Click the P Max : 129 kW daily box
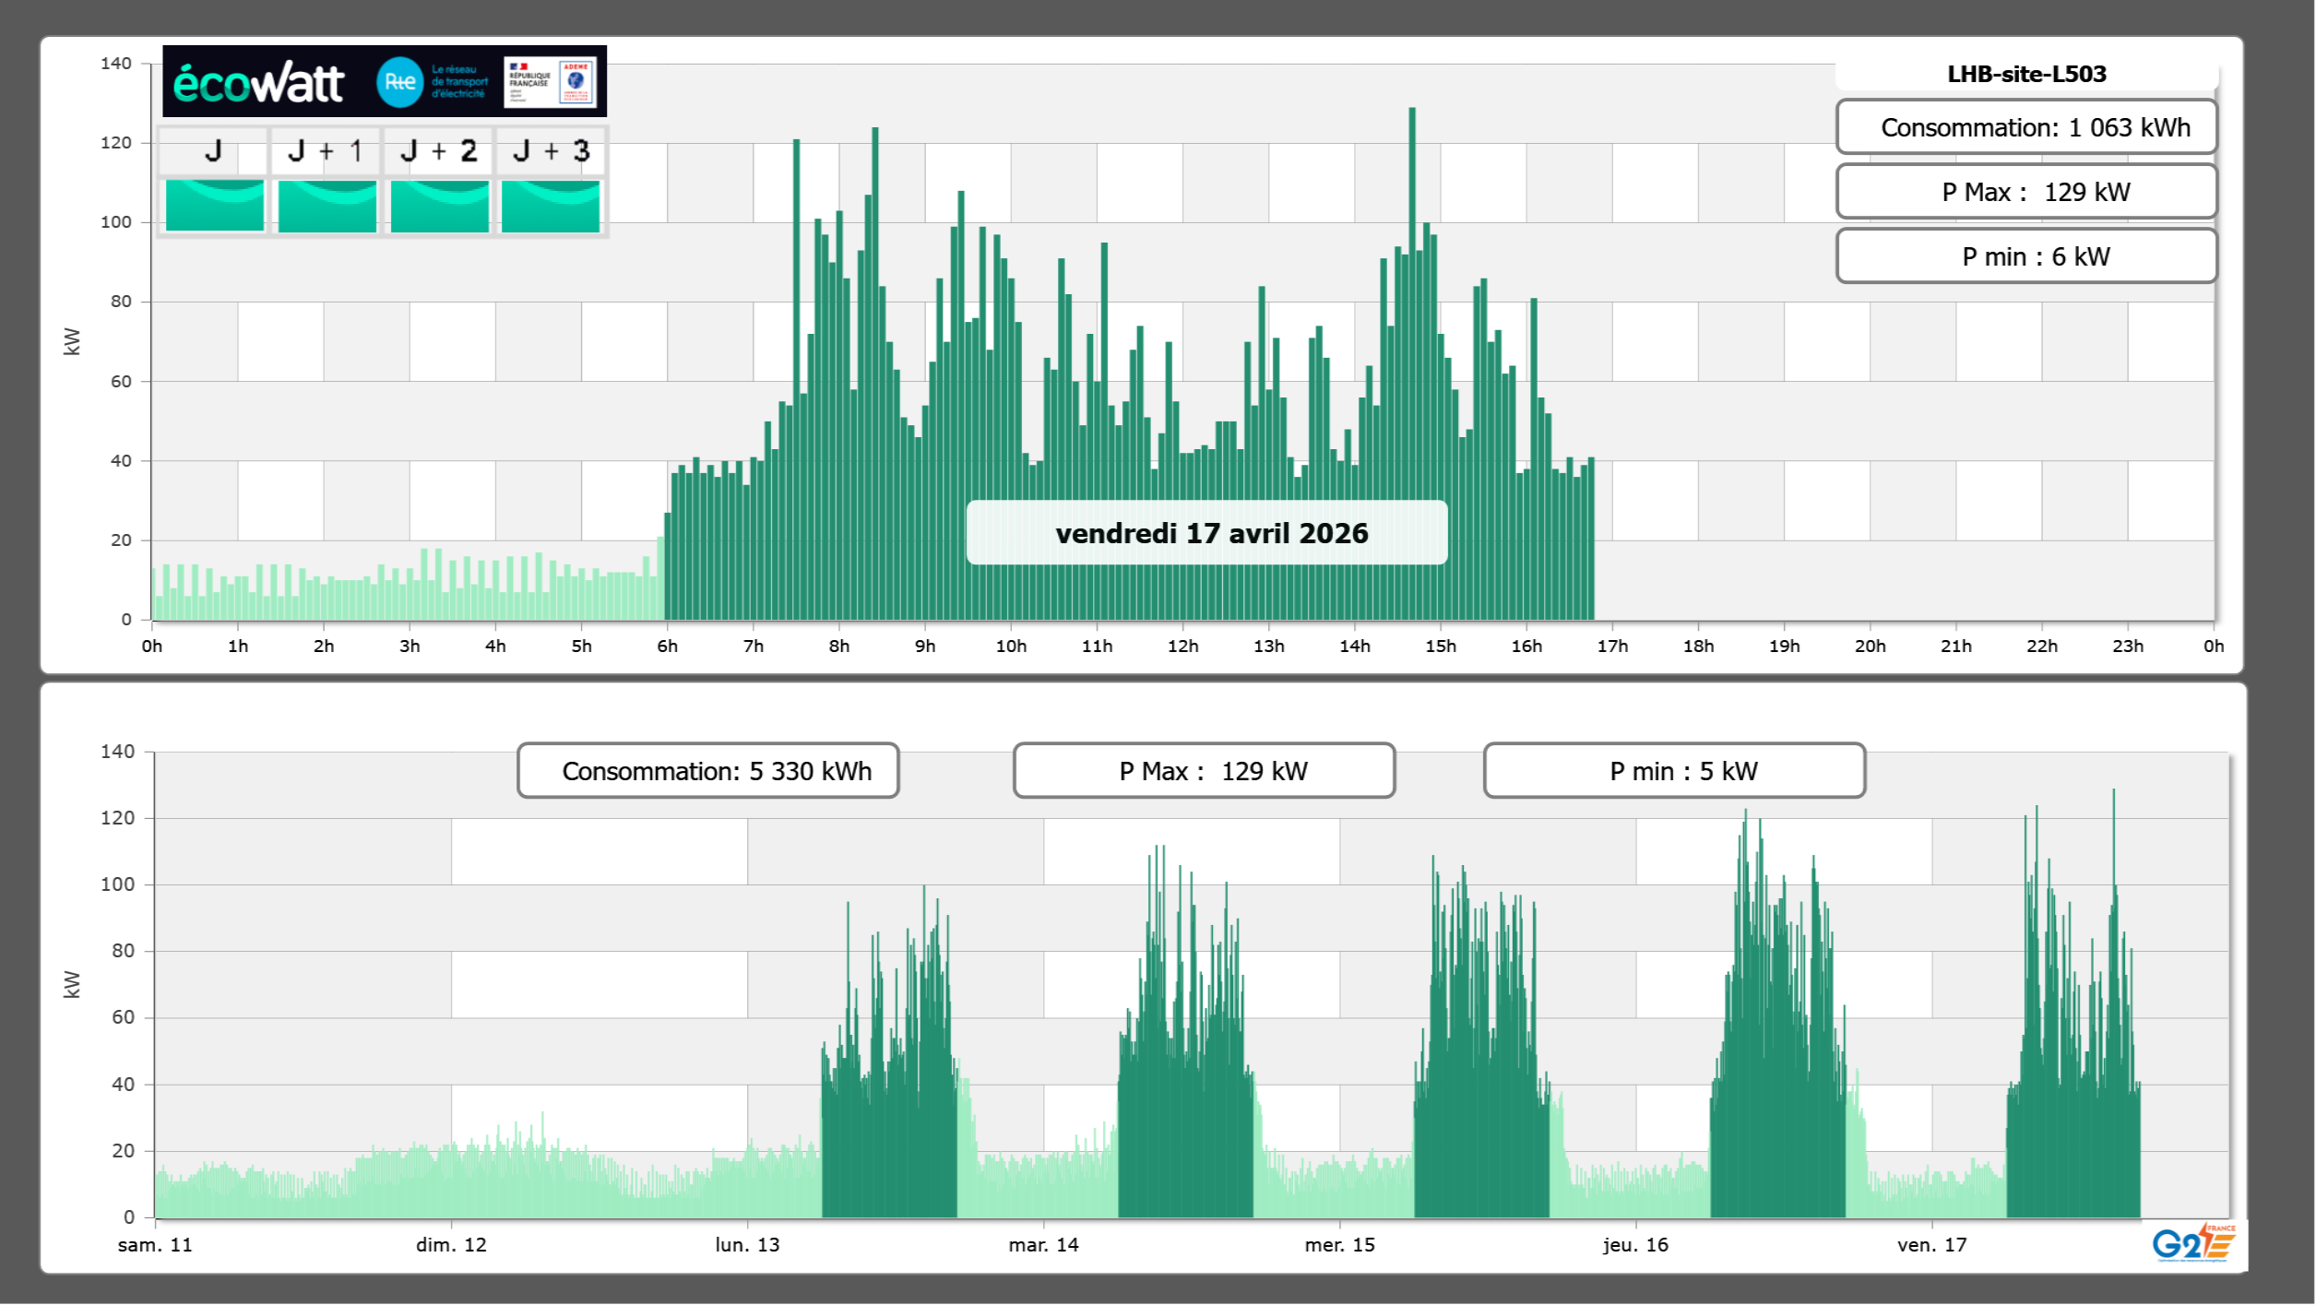The height and width of the screenshot is (1305, 2316). click(2025, 192)
